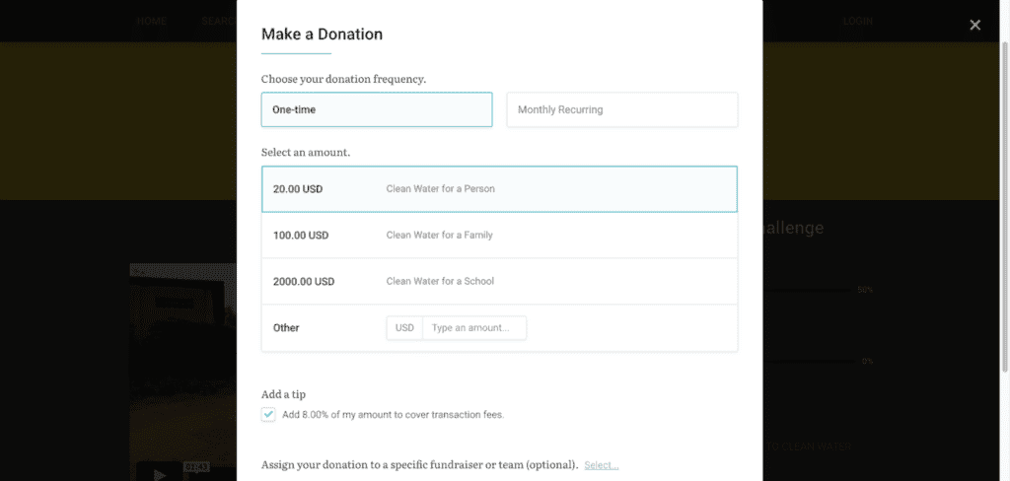1010x481 pixels.
Task: Click the 50% progress bar behind dialog
Action: click(x=807, y=291)
